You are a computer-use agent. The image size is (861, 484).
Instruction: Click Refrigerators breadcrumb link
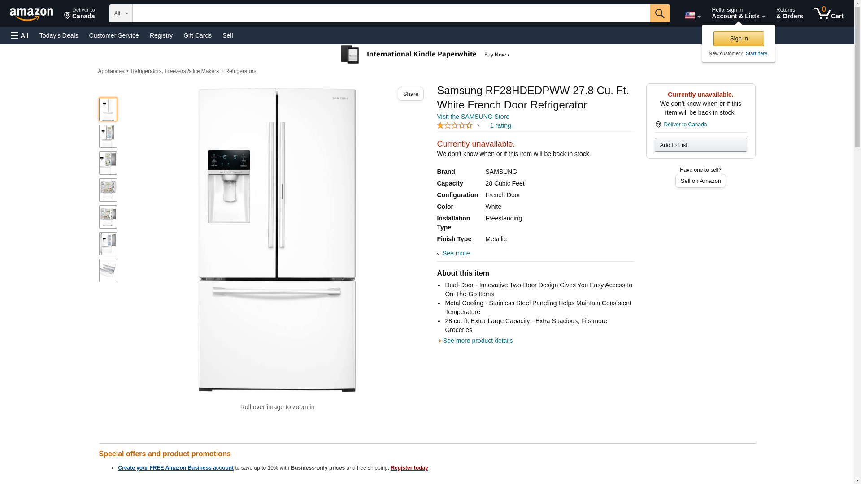point(240,71)
